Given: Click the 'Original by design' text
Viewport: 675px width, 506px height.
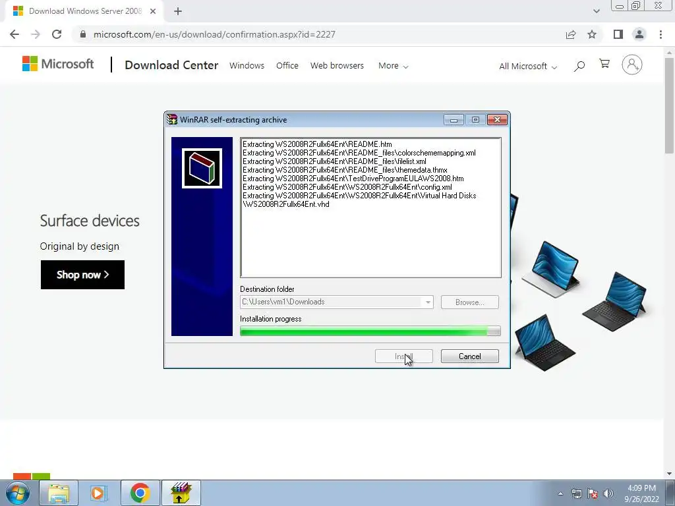Looking at the screenshot, I should 80,246.
